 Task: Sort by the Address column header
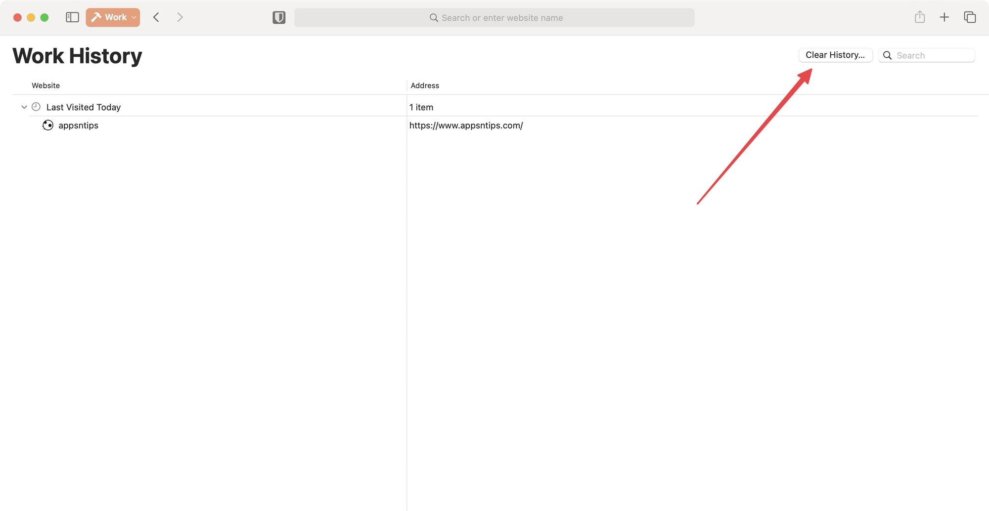tap(425, 85)
